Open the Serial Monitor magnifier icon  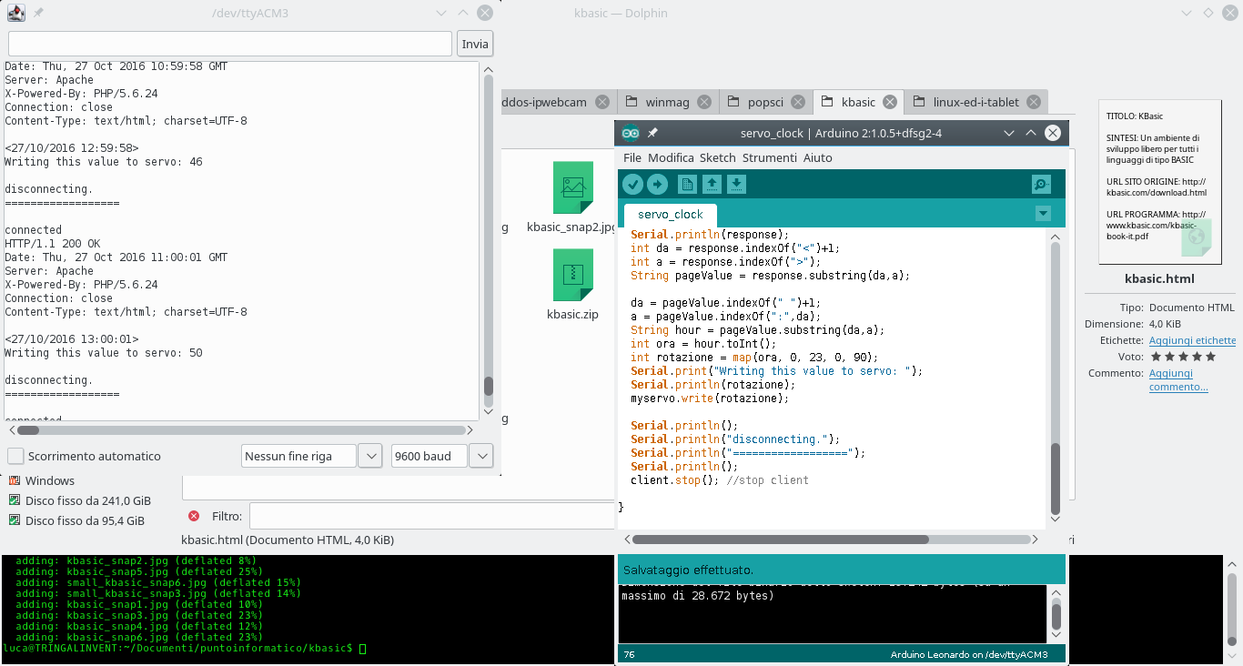point(1042,185)
